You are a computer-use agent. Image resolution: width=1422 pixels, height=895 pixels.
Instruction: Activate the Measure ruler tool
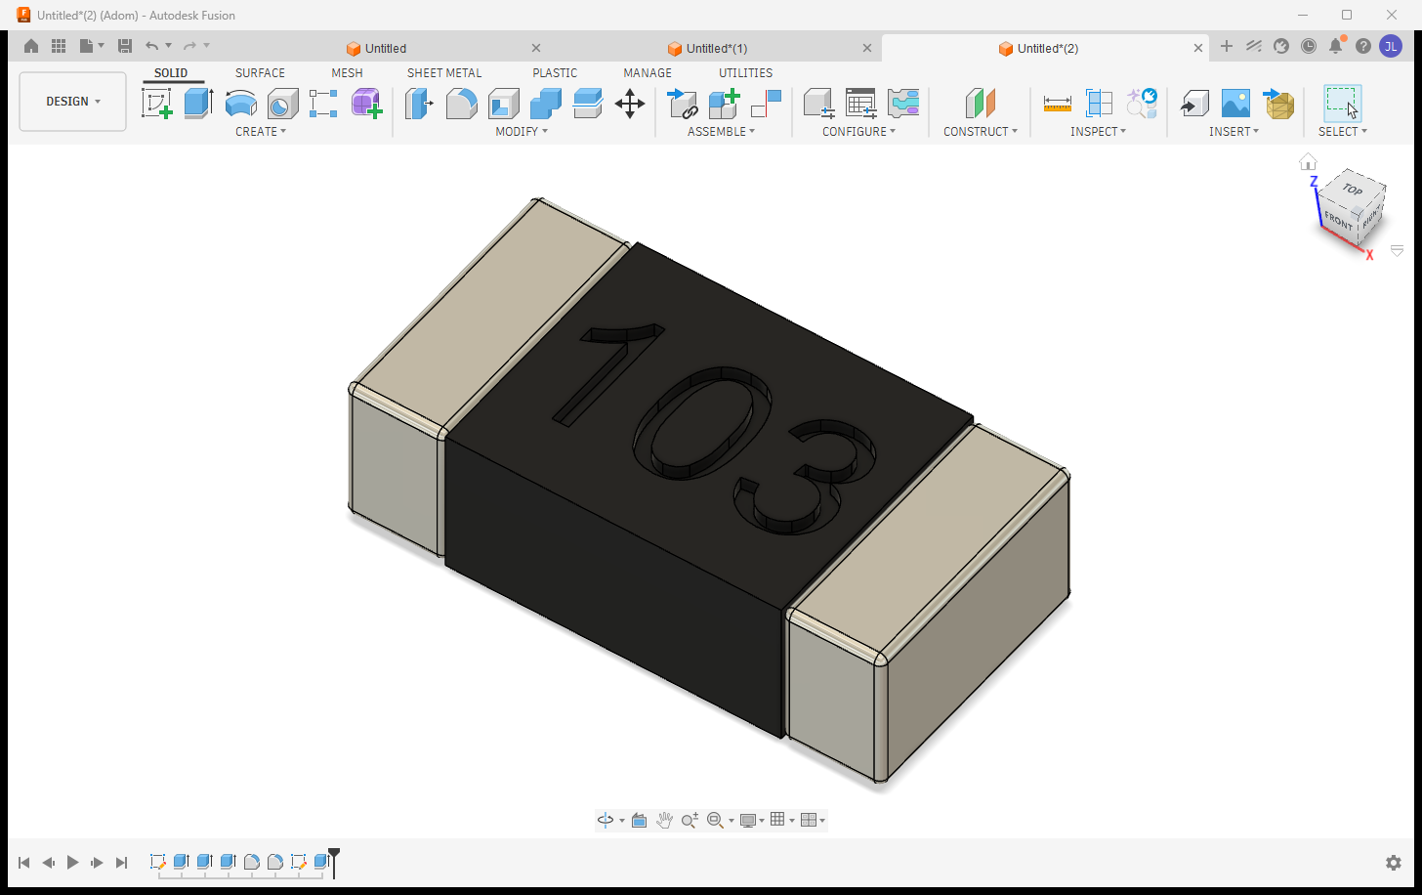(1058, 103)
